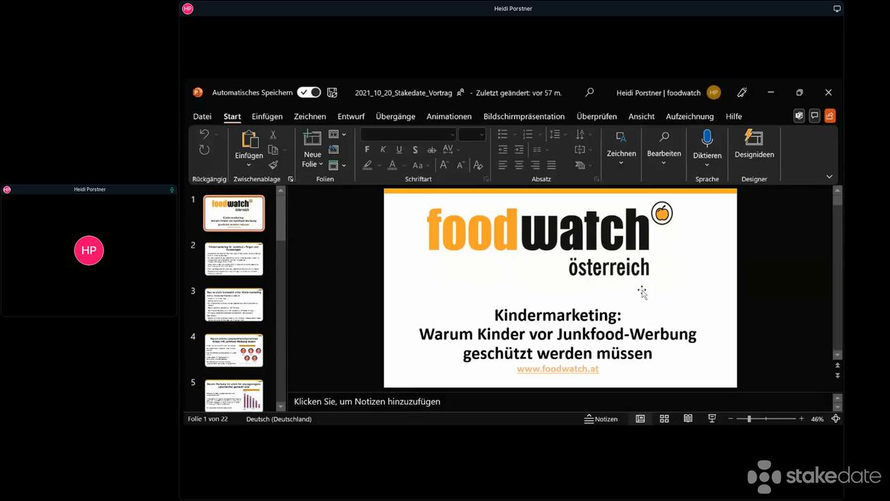Screen dimensions: 890x501
Task: Select slide 3 thumbnail in the sidebar
Action: [x=234, y=304]
